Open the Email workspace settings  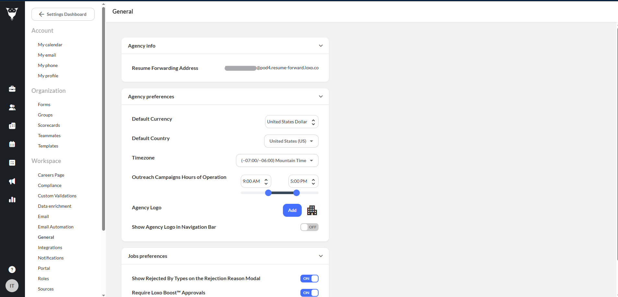(43, 216)
